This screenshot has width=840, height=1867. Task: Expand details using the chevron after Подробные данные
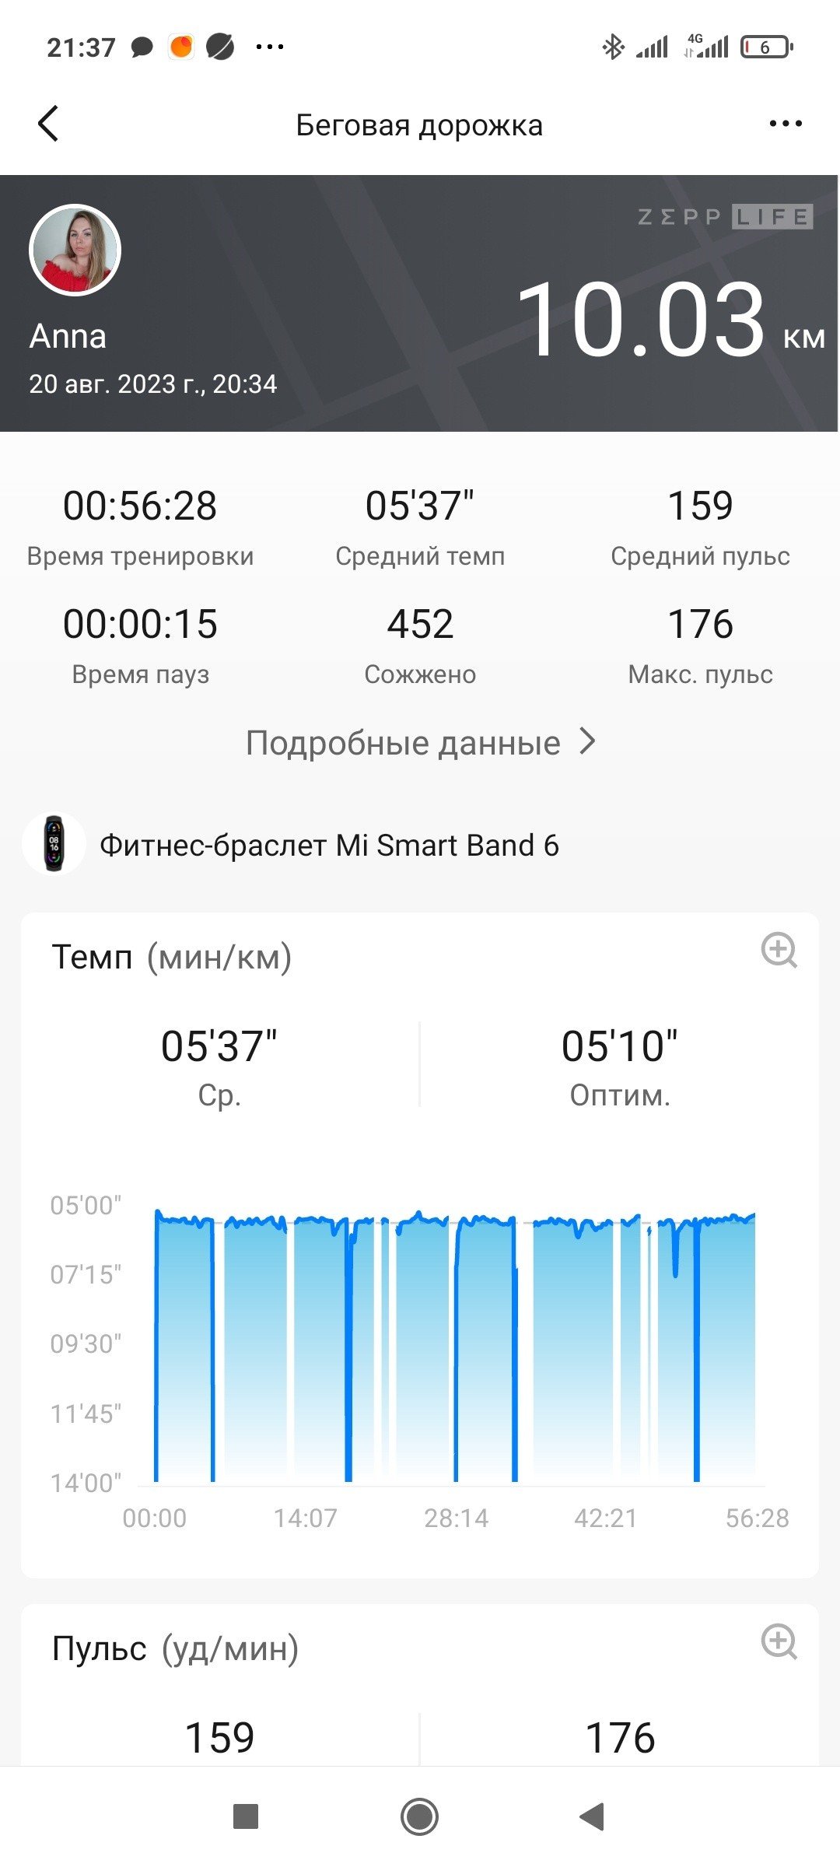tap(588, 742)
